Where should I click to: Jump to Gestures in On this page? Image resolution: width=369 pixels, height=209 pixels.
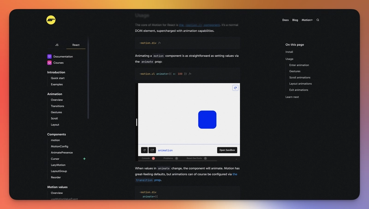click(x=295, y=71)
